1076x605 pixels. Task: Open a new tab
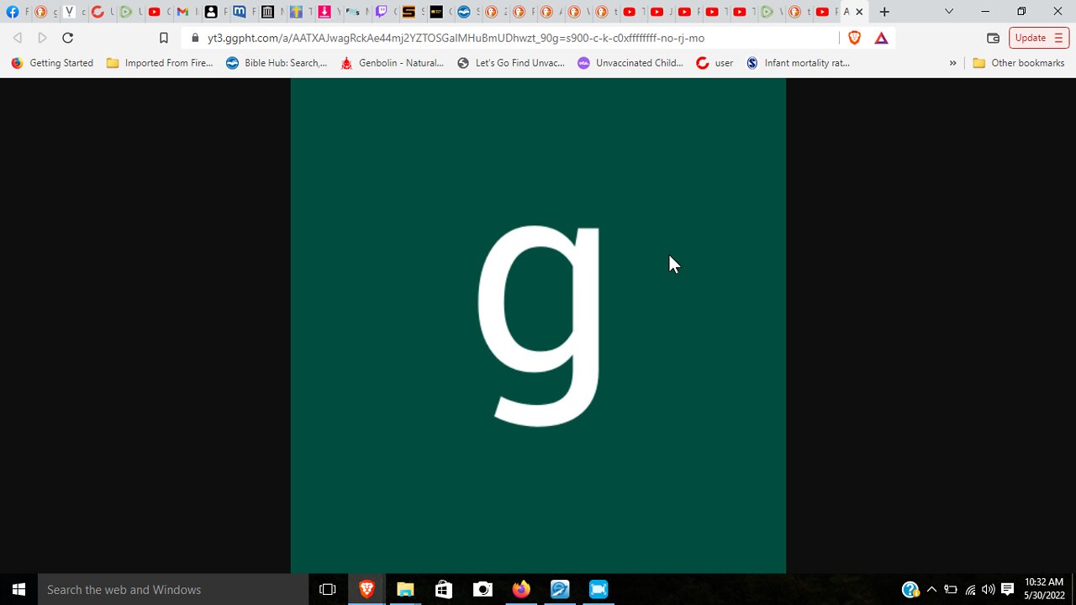pyautogui.click(x=884, y=12)
